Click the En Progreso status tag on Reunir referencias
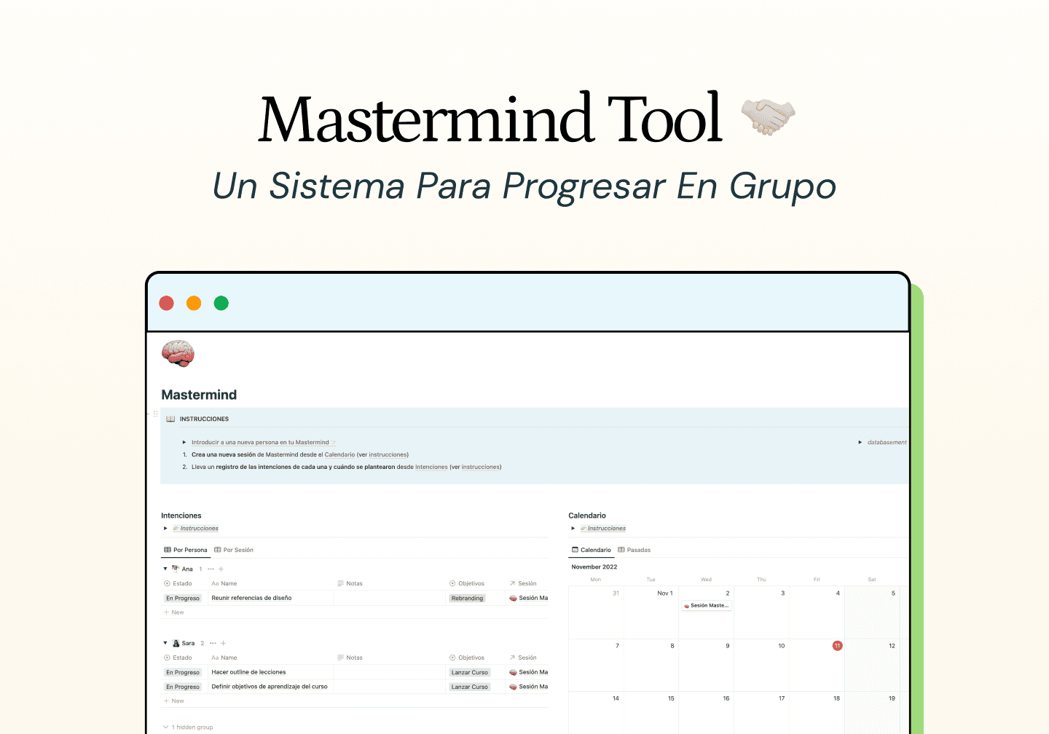The width and height of the screenshot is (1049, 734). (x=183, y=598)
